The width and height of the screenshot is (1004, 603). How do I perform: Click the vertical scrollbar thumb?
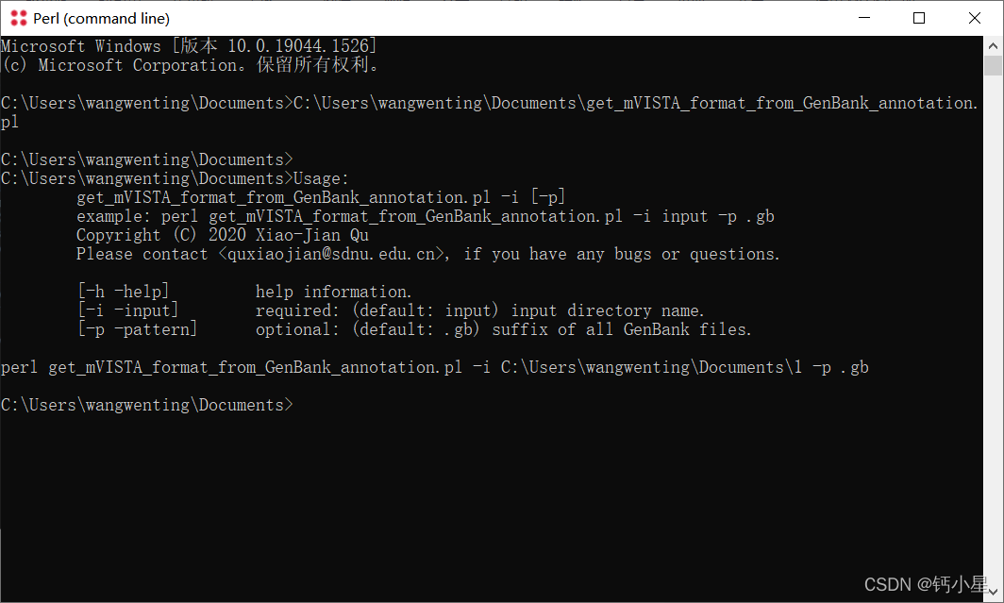[x=993, y=65]
